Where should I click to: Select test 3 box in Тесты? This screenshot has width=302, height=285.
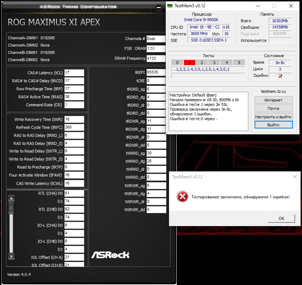pos(214,63)
